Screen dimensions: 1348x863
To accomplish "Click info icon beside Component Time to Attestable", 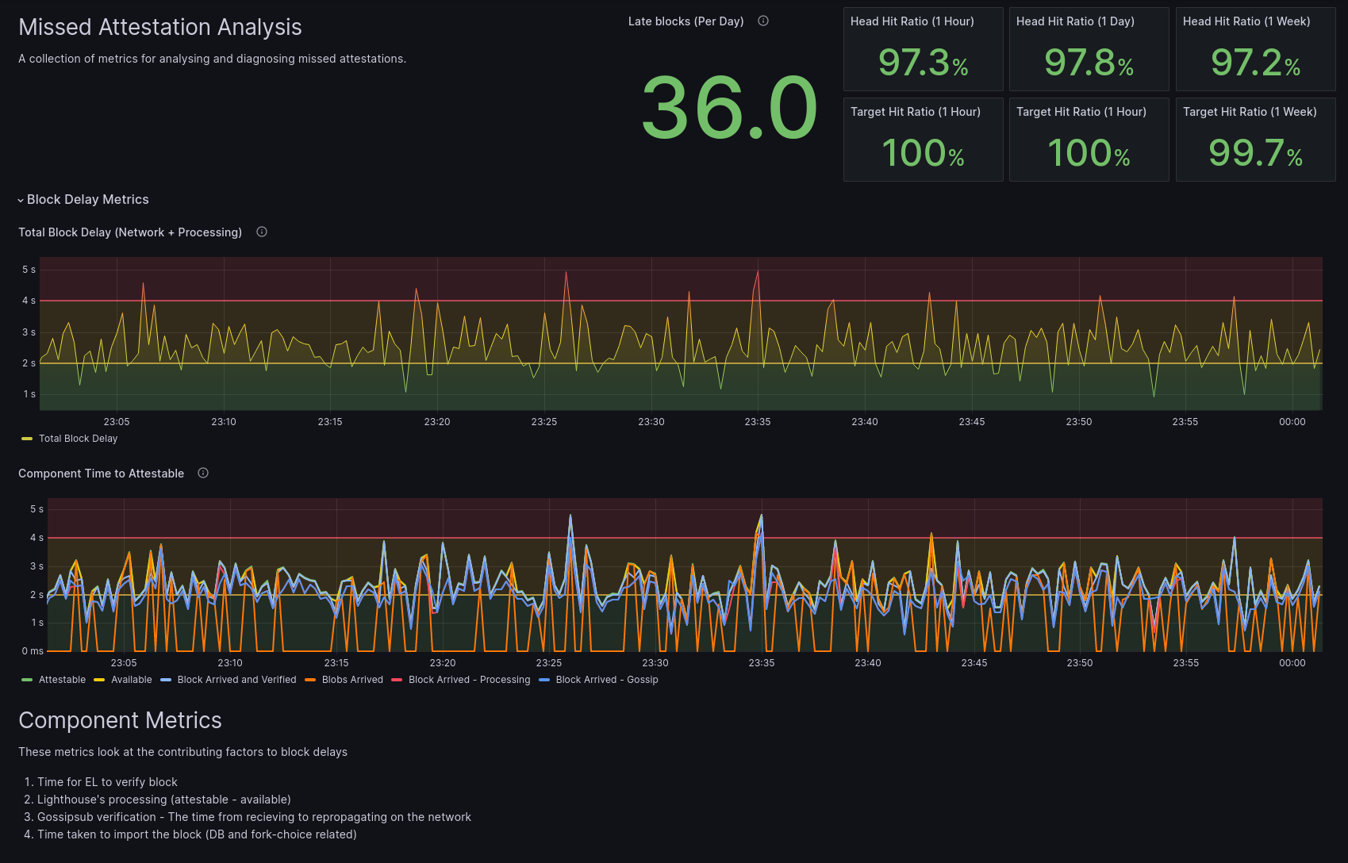I will [x=203, y=473].
